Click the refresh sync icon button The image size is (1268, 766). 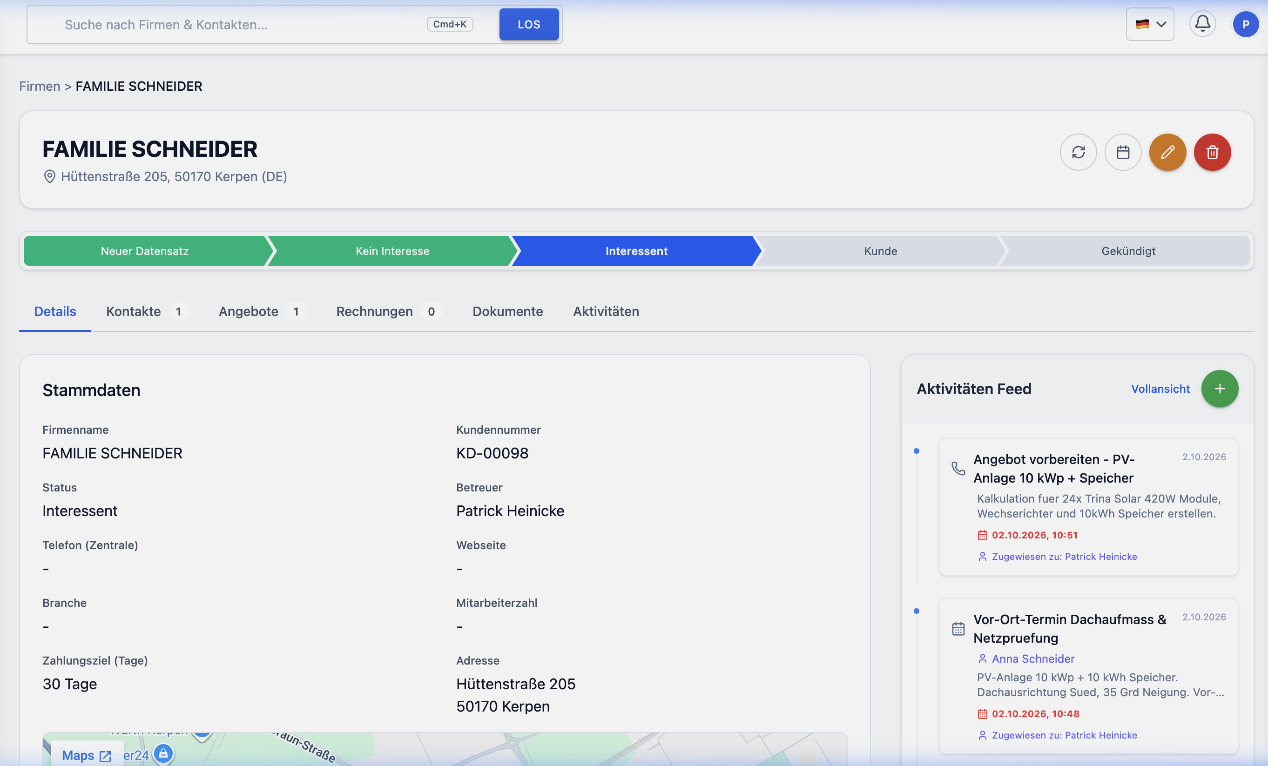[x=1078, y=152]
